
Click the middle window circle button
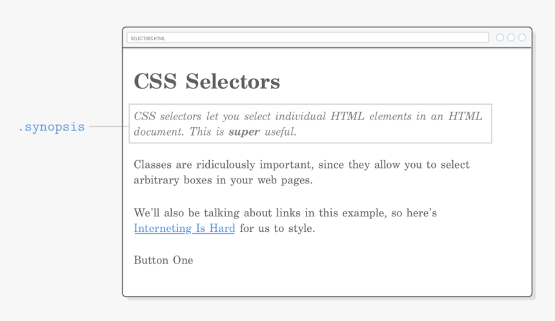(x=510, y=37)
